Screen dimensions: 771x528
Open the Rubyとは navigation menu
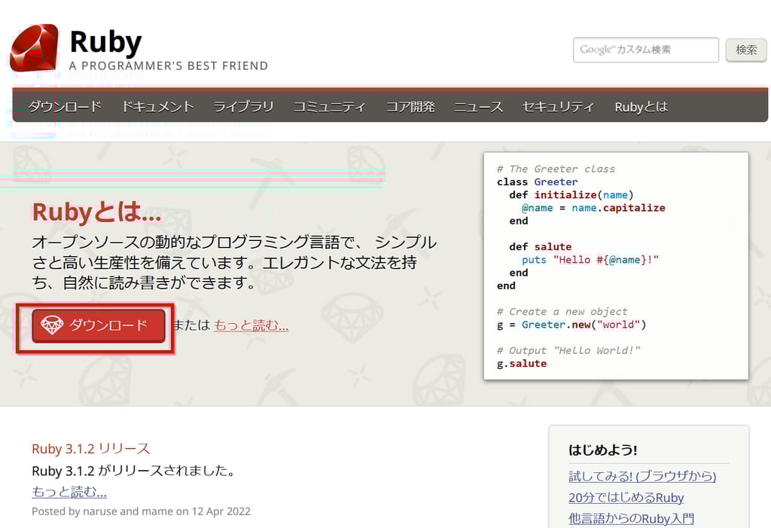[639, 107]
